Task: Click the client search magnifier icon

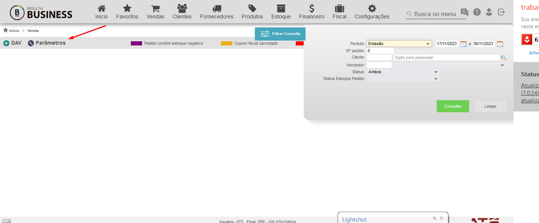Action: pyautogui.click(x=504, y=57)
